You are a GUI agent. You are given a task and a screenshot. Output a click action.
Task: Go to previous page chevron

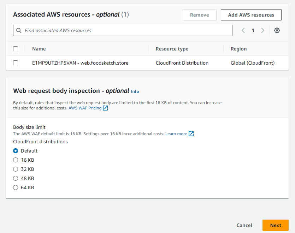243,30
